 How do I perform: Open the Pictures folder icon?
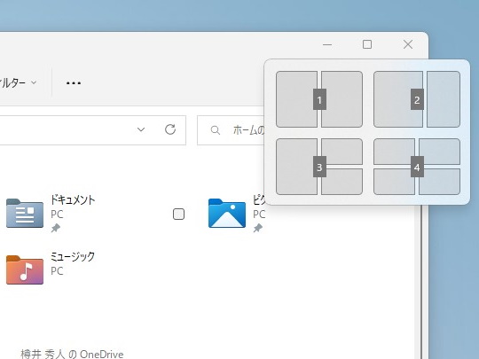click(x=227, y=213)
